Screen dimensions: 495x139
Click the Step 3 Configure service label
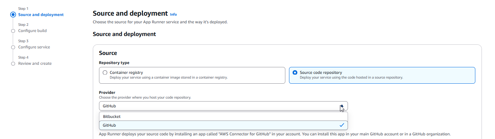point(34,47)
